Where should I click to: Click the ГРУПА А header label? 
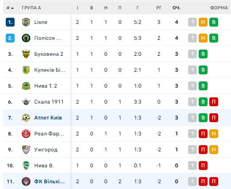(31, 8)
